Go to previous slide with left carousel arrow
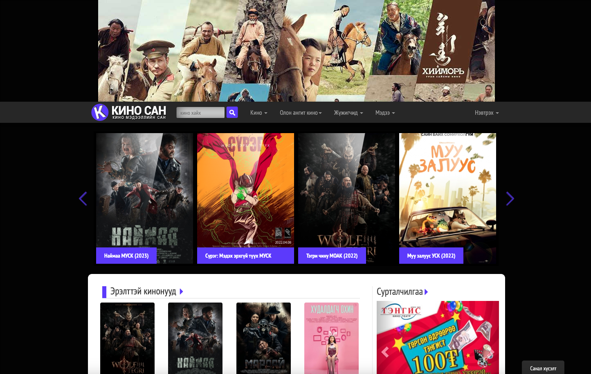The height and width of the screenshot is (374, 591). [x=83, y=199]
